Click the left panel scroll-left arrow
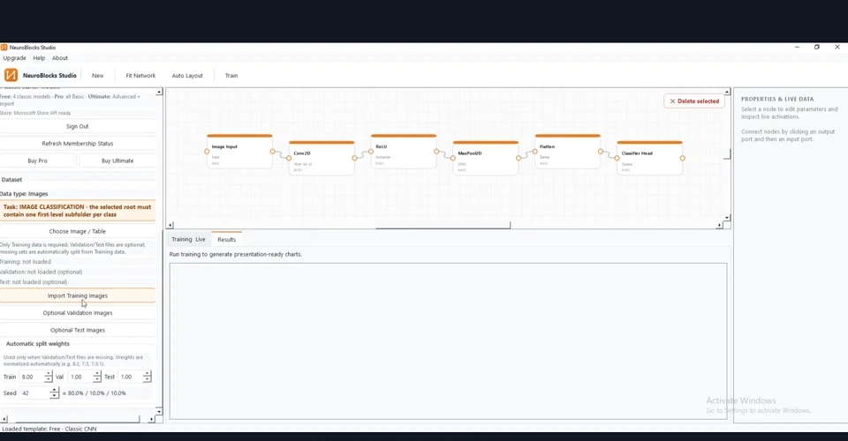Screen dimensions: 848x441 [4, 420]
